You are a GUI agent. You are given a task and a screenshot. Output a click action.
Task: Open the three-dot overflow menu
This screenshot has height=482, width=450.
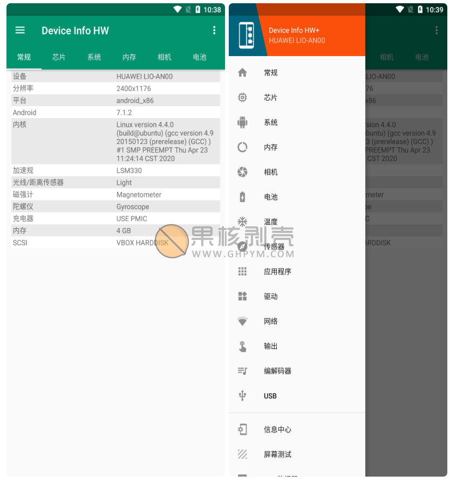pyautogui.click(x=214, y=30)
